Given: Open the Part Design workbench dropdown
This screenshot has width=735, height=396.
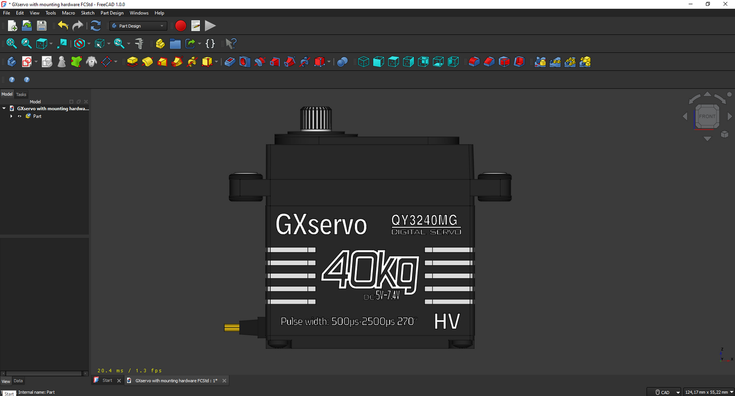Looking at the screenshot, I should pyautogui.click(x=138, y=26).
